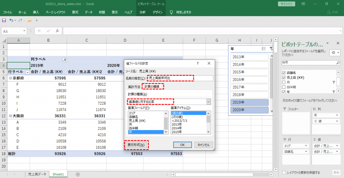Screen dimensions: 344x178
Task: Switch to the 数式 ribbon tab
Action: (x=75, y=12)
